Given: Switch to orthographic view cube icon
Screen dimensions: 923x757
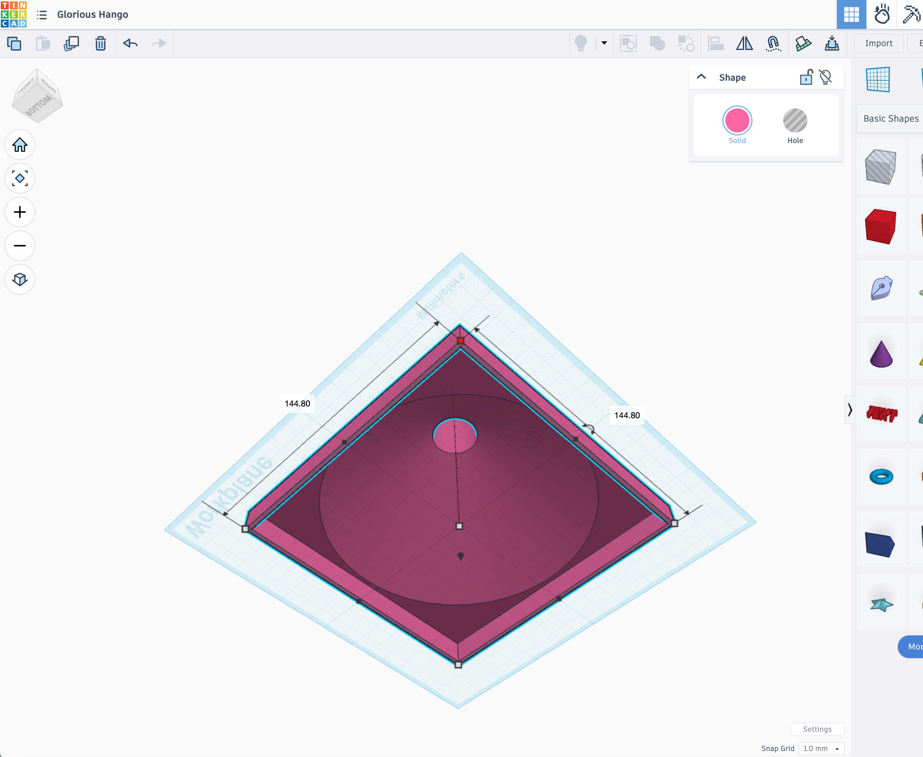Looking at the screenshot, I should (x=20, y=279).
